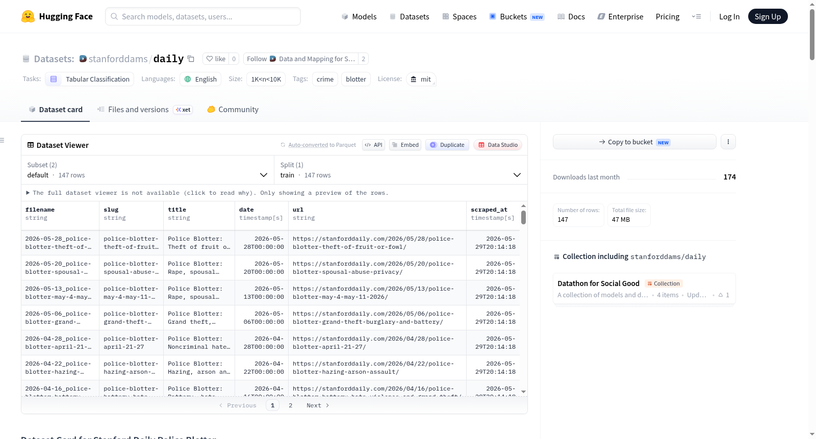Click the grand-theft-burglary-and-battery URL cell
This screenshot has height=439, width=816.
(x=377, y=318)
